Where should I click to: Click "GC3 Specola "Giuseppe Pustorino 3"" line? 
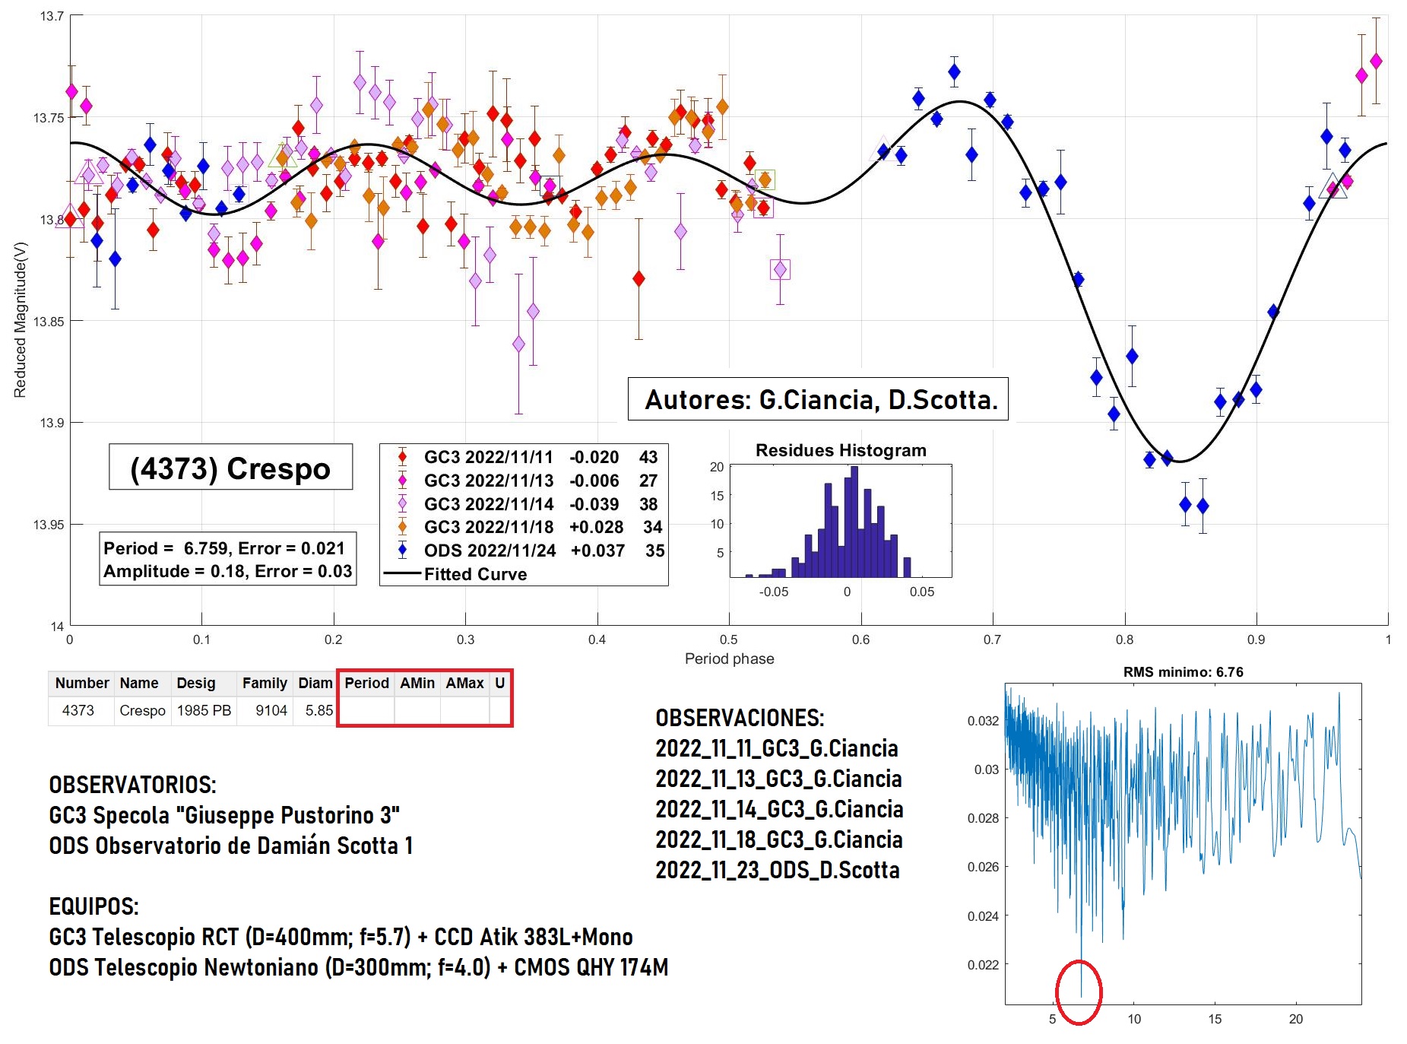[224, 815]
